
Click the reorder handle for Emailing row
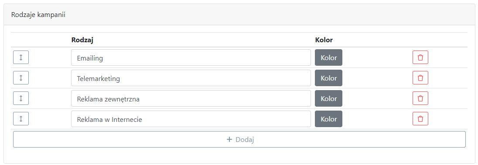[21, 57]
